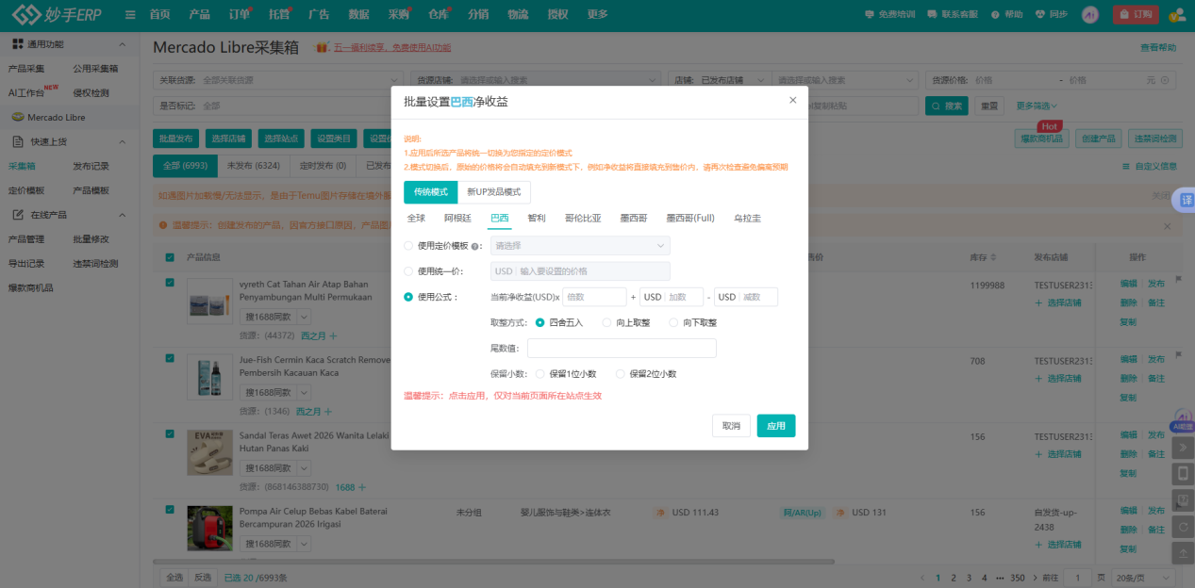This screenshot has height=588, width=1195.
Task: Toggle the select-all checkbox in table header
Action: (170, 257)
